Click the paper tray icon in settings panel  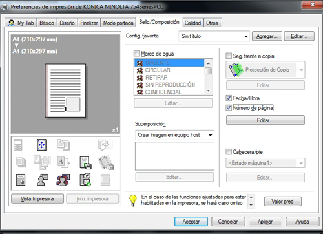pyautogui.click(x=18, y=145)
